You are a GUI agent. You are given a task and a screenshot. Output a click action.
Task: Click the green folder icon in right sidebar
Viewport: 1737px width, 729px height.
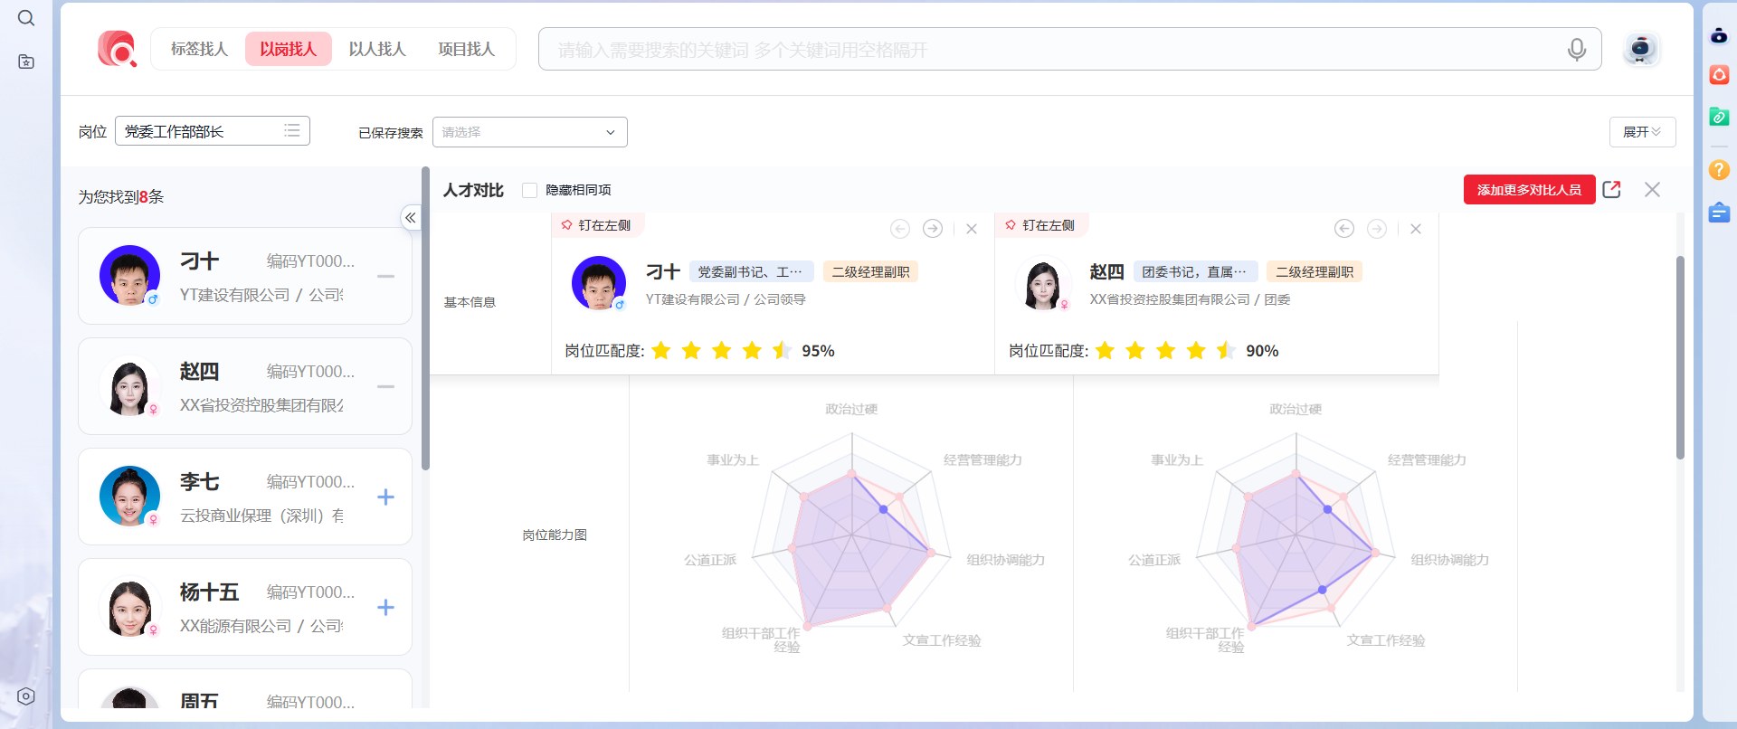(x=1719, y=117)
